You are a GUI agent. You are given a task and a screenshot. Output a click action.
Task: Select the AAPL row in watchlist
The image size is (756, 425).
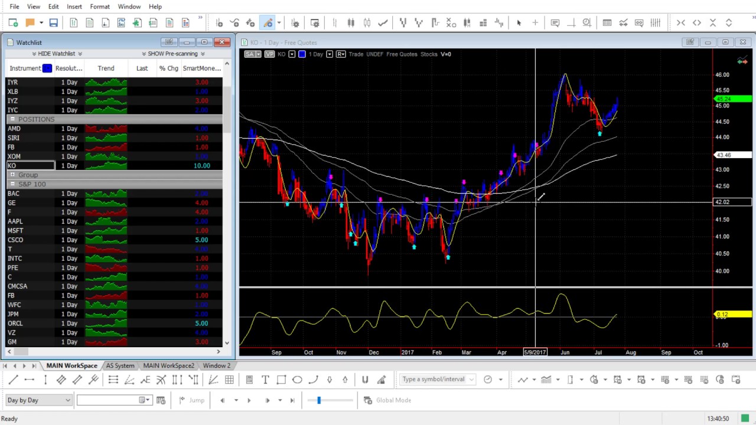115,221
